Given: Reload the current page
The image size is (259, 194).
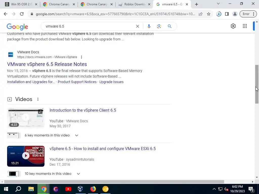Looking at the screenshot, I should pos(22,14).
